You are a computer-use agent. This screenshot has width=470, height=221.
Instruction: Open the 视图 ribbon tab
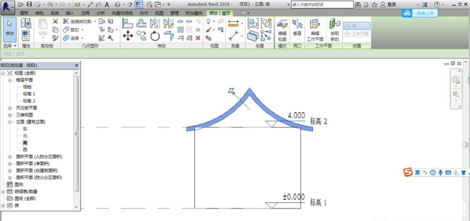click(159, 13)
